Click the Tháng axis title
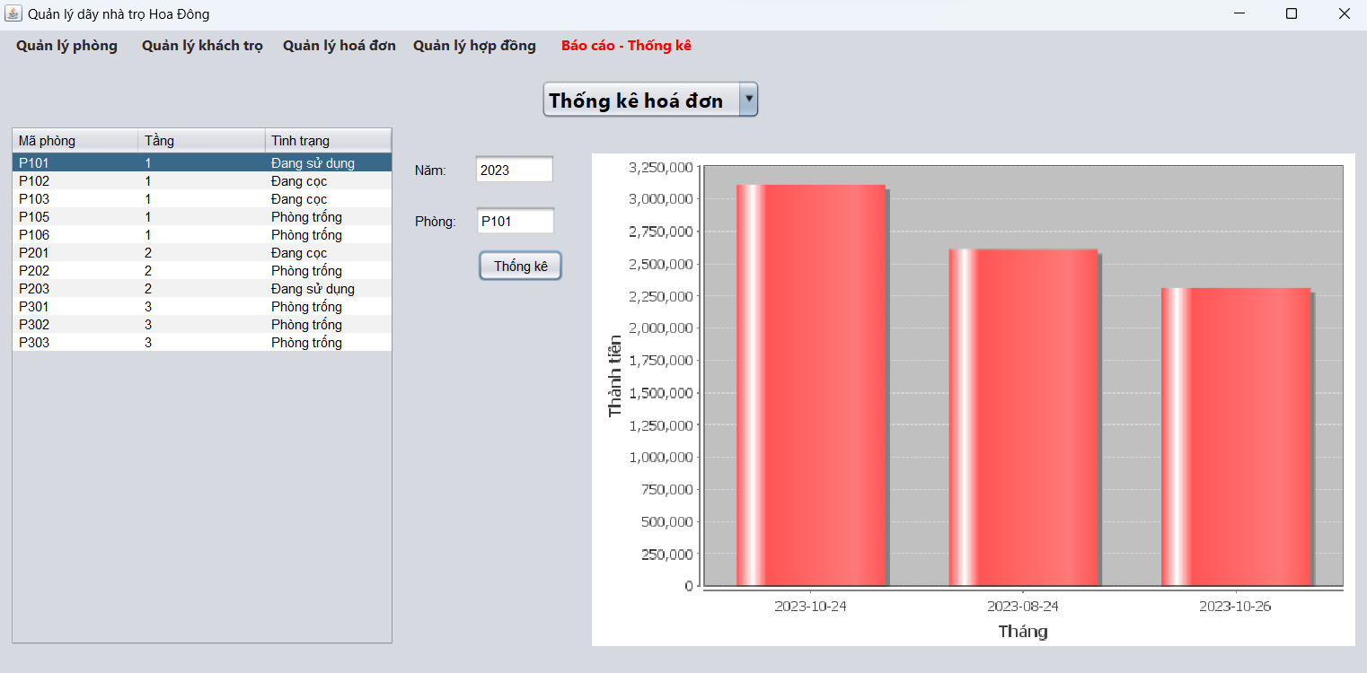This screenshot has width=1367, height=673. coord(1023,632)
